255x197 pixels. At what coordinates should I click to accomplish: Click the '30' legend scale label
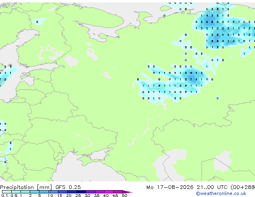pos(87,195)
